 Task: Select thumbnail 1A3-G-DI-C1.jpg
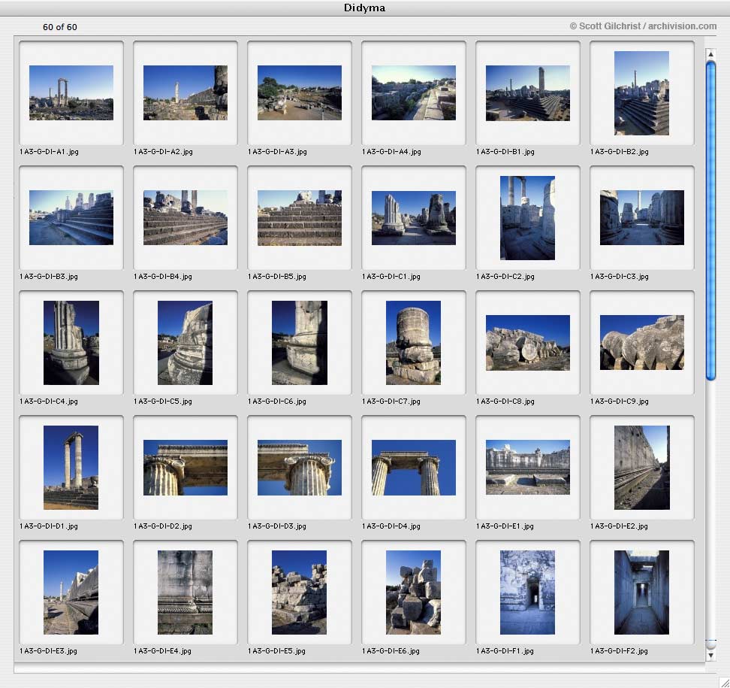[x=413, y=218]
